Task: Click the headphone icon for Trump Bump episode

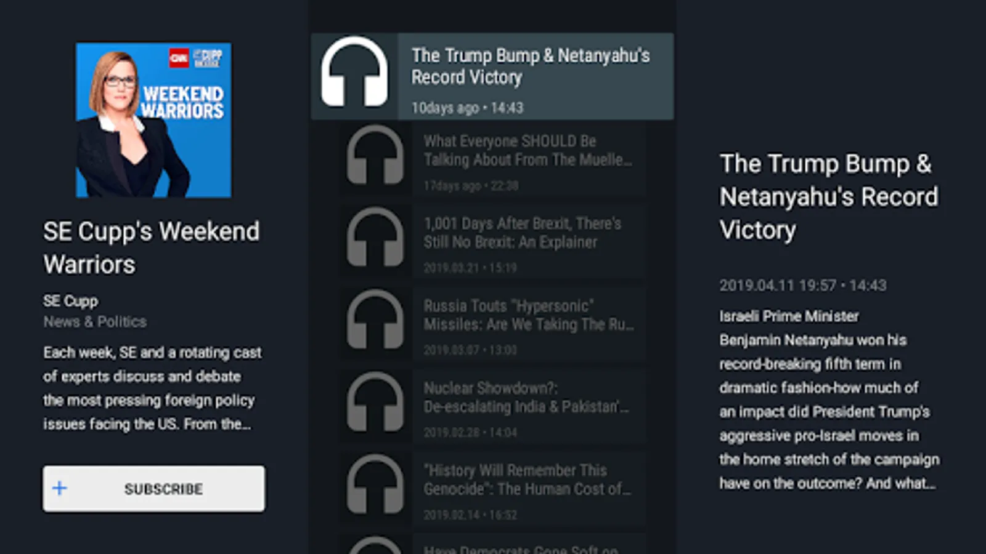Action: pyautogui.click(x=354, y=73)
